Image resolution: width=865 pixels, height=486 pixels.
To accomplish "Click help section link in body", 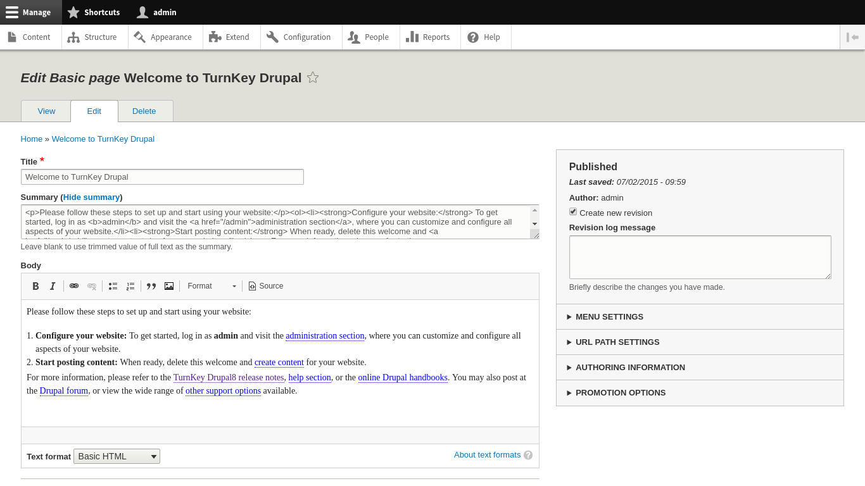I will point(310,378).
